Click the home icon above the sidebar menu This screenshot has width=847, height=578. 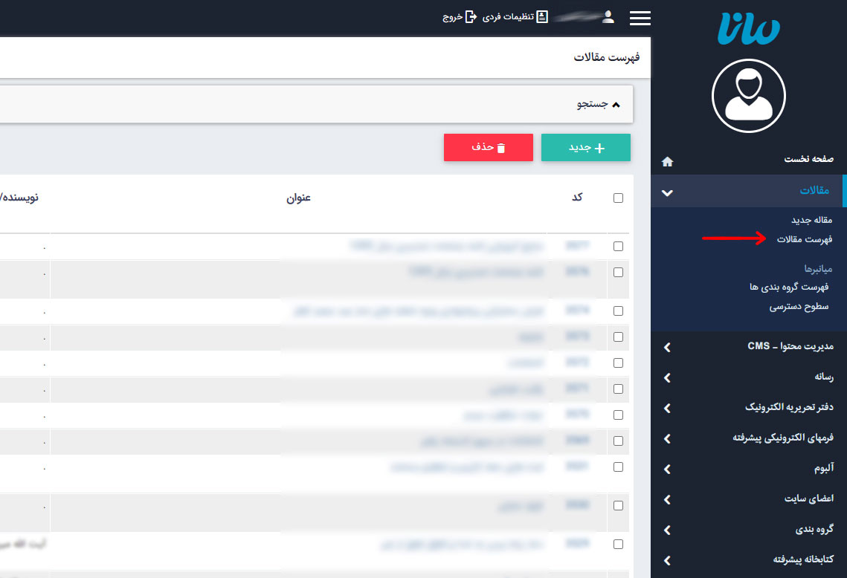click(667, 160)
